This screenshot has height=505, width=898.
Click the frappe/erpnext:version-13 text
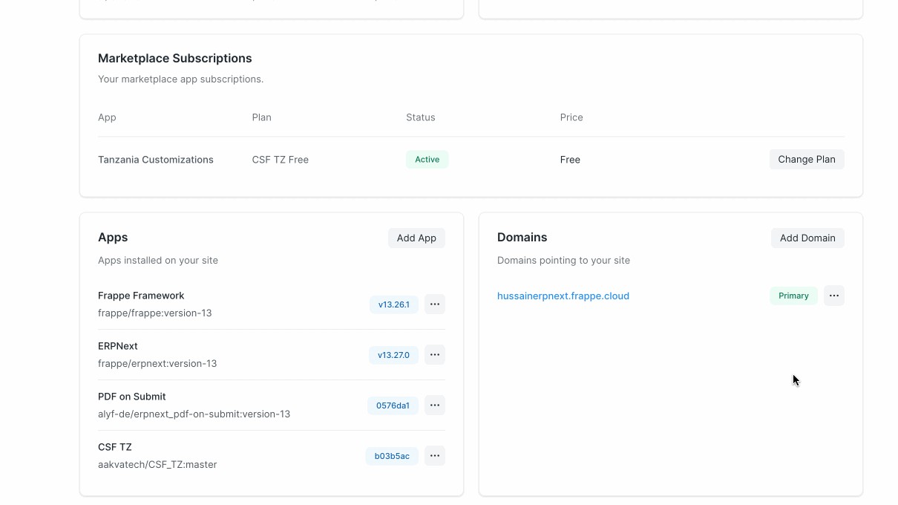(157, 364)
